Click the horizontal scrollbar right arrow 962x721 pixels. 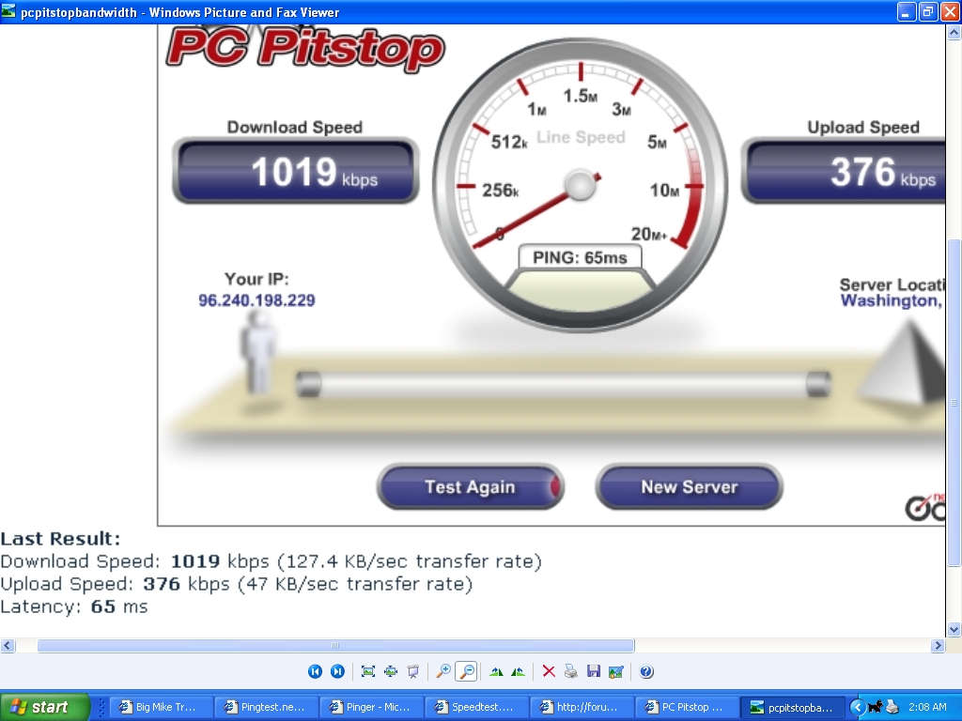click(938, 645)
